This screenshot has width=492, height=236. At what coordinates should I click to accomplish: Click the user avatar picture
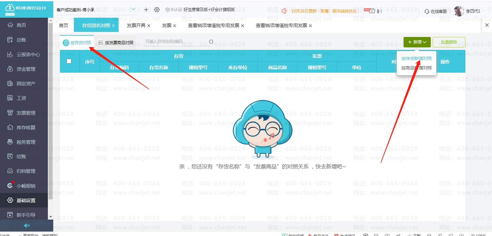(x=459, y=11)
